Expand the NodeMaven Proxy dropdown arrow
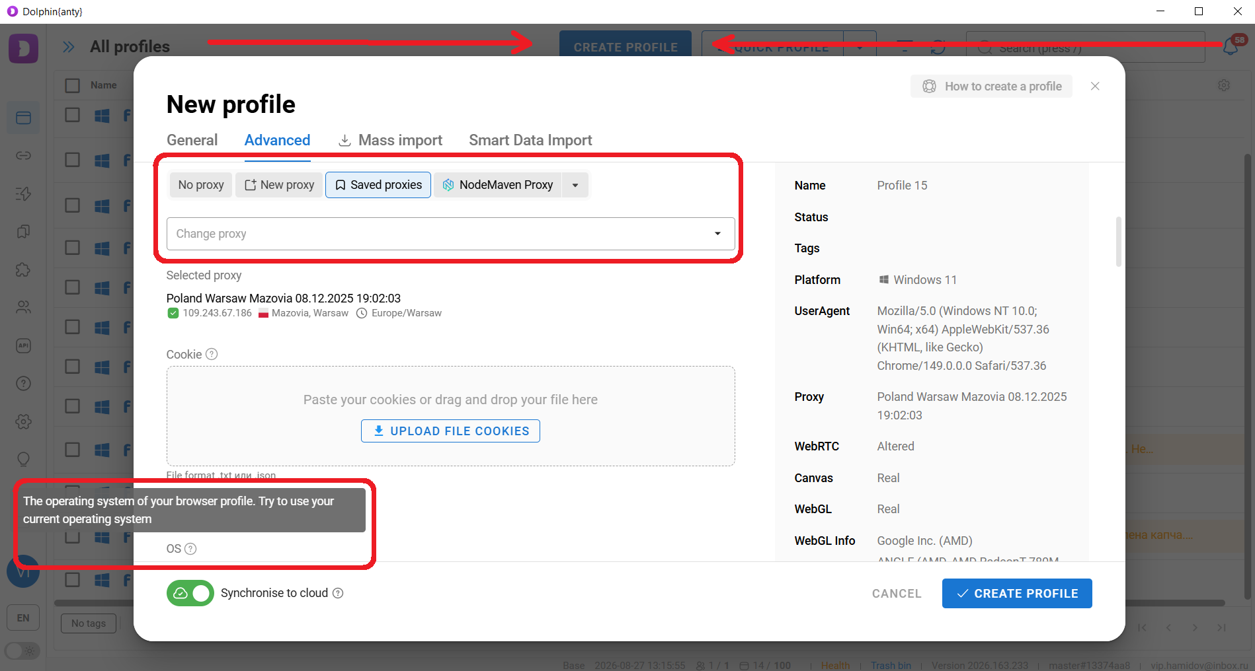The height and width of the screenshot is (671, 1255). click(x=575, y=185)
